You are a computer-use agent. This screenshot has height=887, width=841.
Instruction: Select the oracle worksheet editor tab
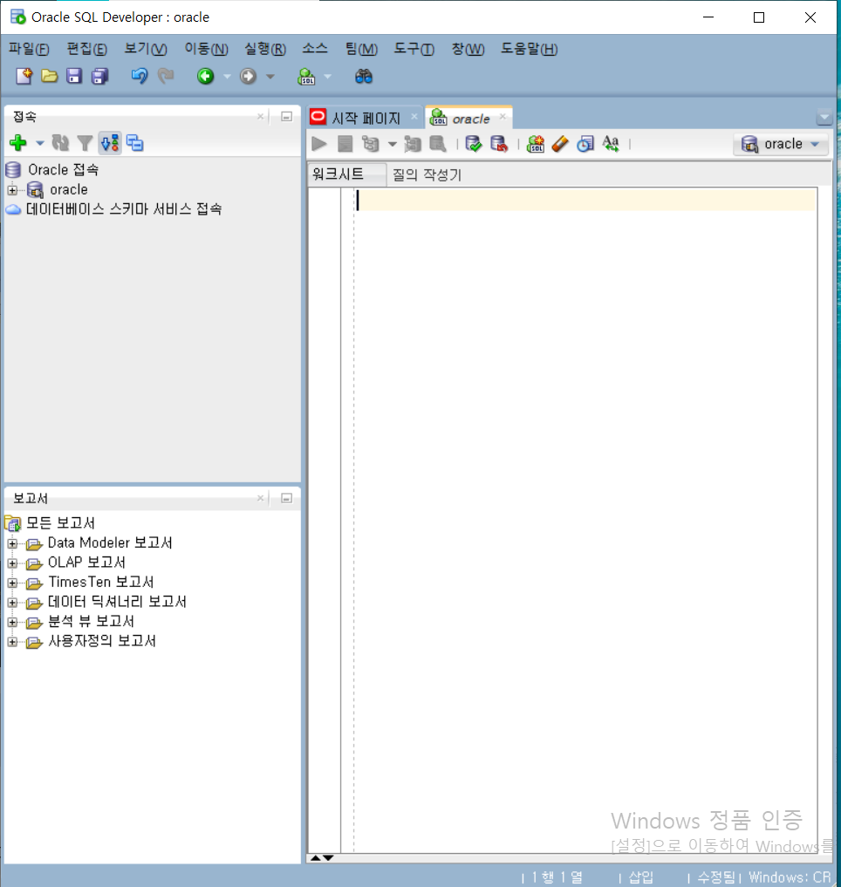[470, 119]
